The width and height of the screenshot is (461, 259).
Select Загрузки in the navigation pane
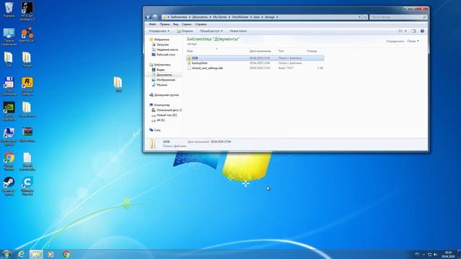coord(163,45)
